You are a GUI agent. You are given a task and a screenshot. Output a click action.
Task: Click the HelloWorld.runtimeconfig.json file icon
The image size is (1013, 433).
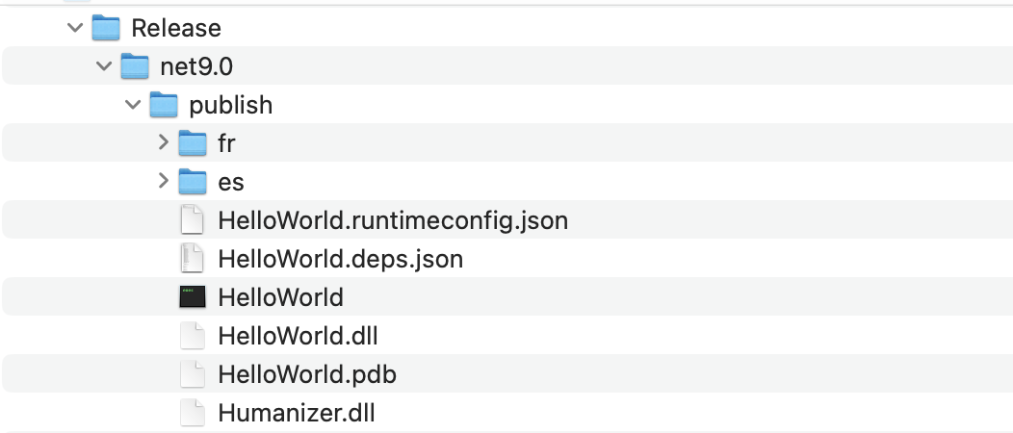193,220
